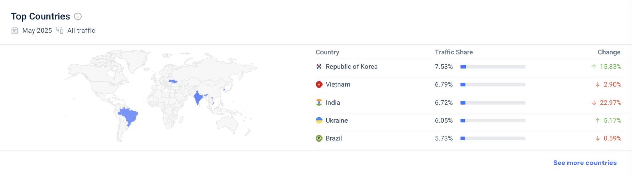
Task: Click the India flag icon
Action: point(319,103)
